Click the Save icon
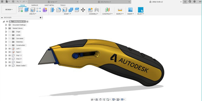 13,2
